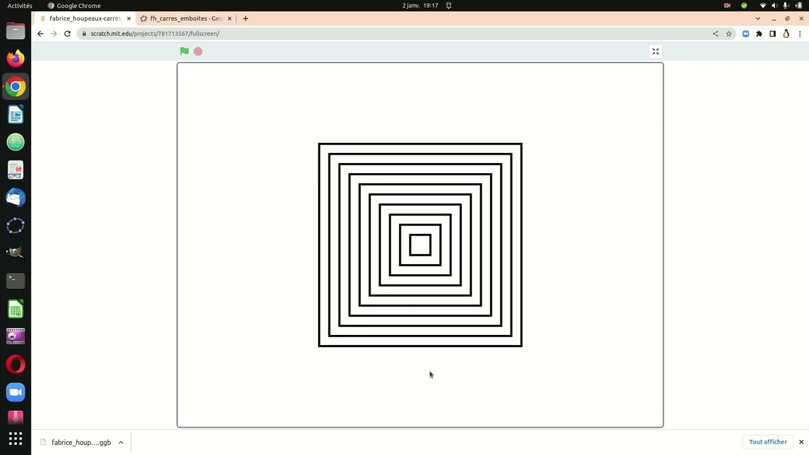Toggle the Chrome side panel
The width and height of the screenshot is (809, 455).
coord(772,33)
